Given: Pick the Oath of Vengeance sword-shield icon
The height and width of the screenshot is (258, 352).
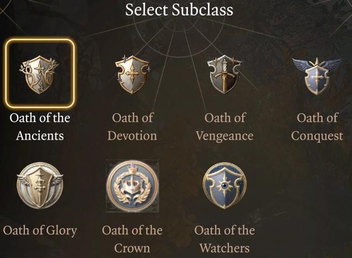Looking at the screenshot, I should pyautogui.click(x=225, y=74).
